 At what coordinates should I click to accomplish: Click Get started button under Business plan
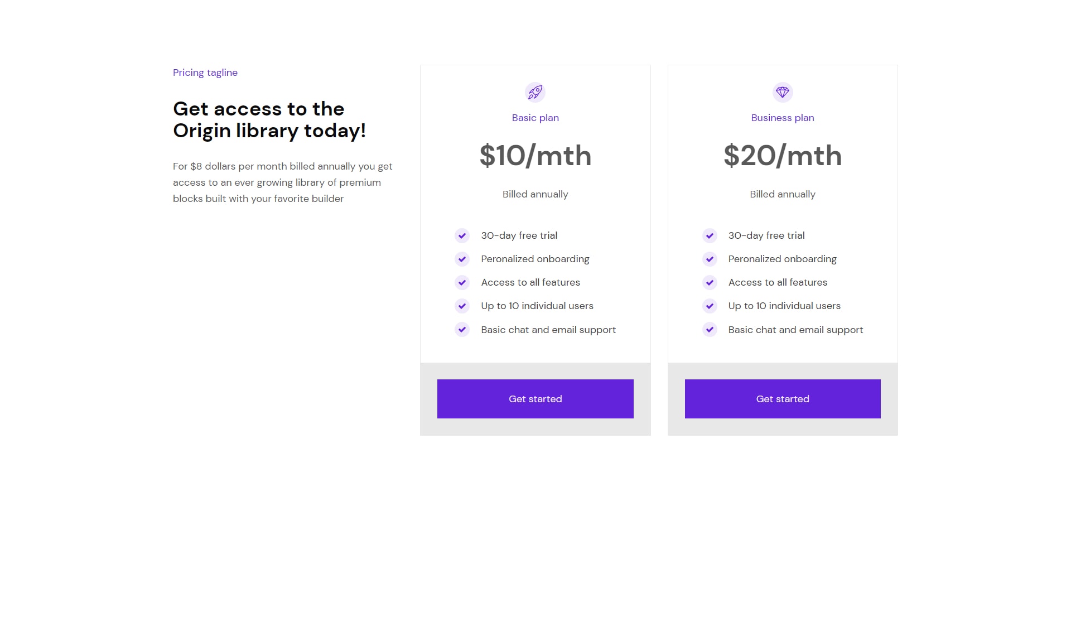pos(783,399)
